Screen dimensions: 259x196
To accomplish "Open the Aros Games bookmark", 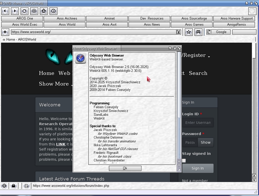I will coord(192,25).
